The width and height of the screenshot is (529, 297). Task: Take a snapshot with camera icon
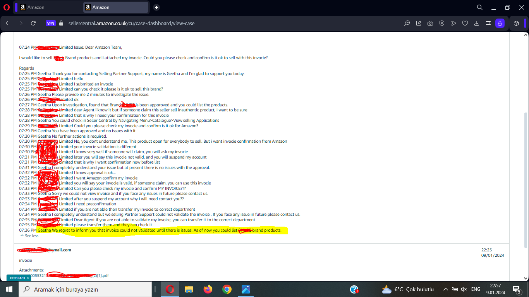click(x=430, y=23)
